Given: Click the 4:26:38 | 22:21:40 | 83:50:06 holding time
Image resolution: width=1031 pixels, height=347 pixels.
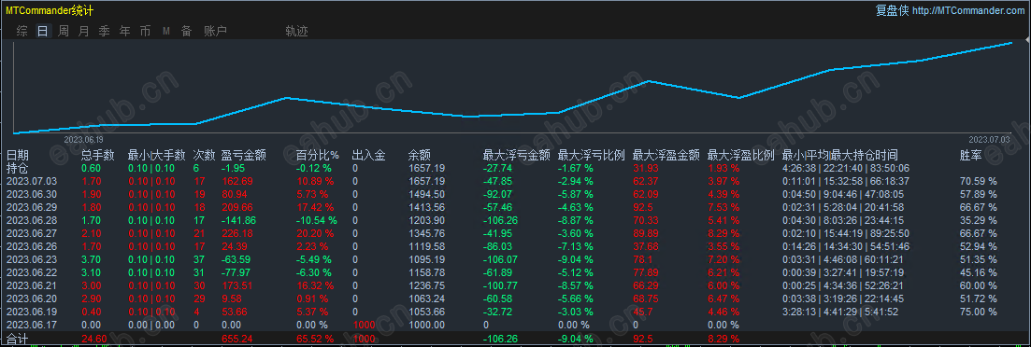Looking at the screenshot, I should pos(846,168).
